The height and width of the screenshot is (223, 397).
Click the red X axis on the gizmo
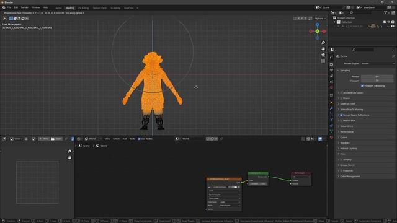point(324,31)
